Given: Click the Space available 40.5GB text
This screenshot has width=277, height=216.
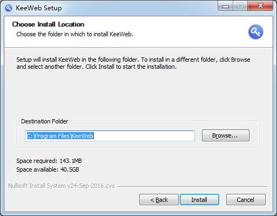Looking at the screenshot, I should [x=48, y=169].
